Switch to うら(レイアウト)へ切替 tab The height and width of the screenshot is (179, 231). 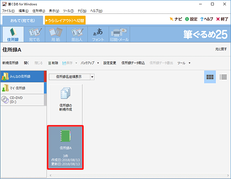[x=65, y=20]
